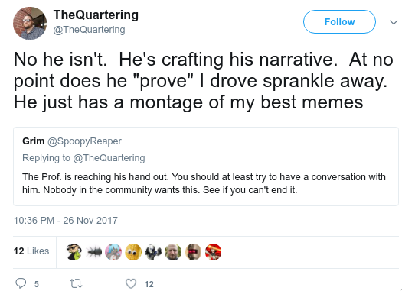Open the quoted tweet by Grim
This screenshot has height=291, width=402.
tap(206, 167)
